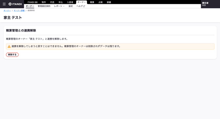Open the ヘルプ link

[x=81, y=6]
